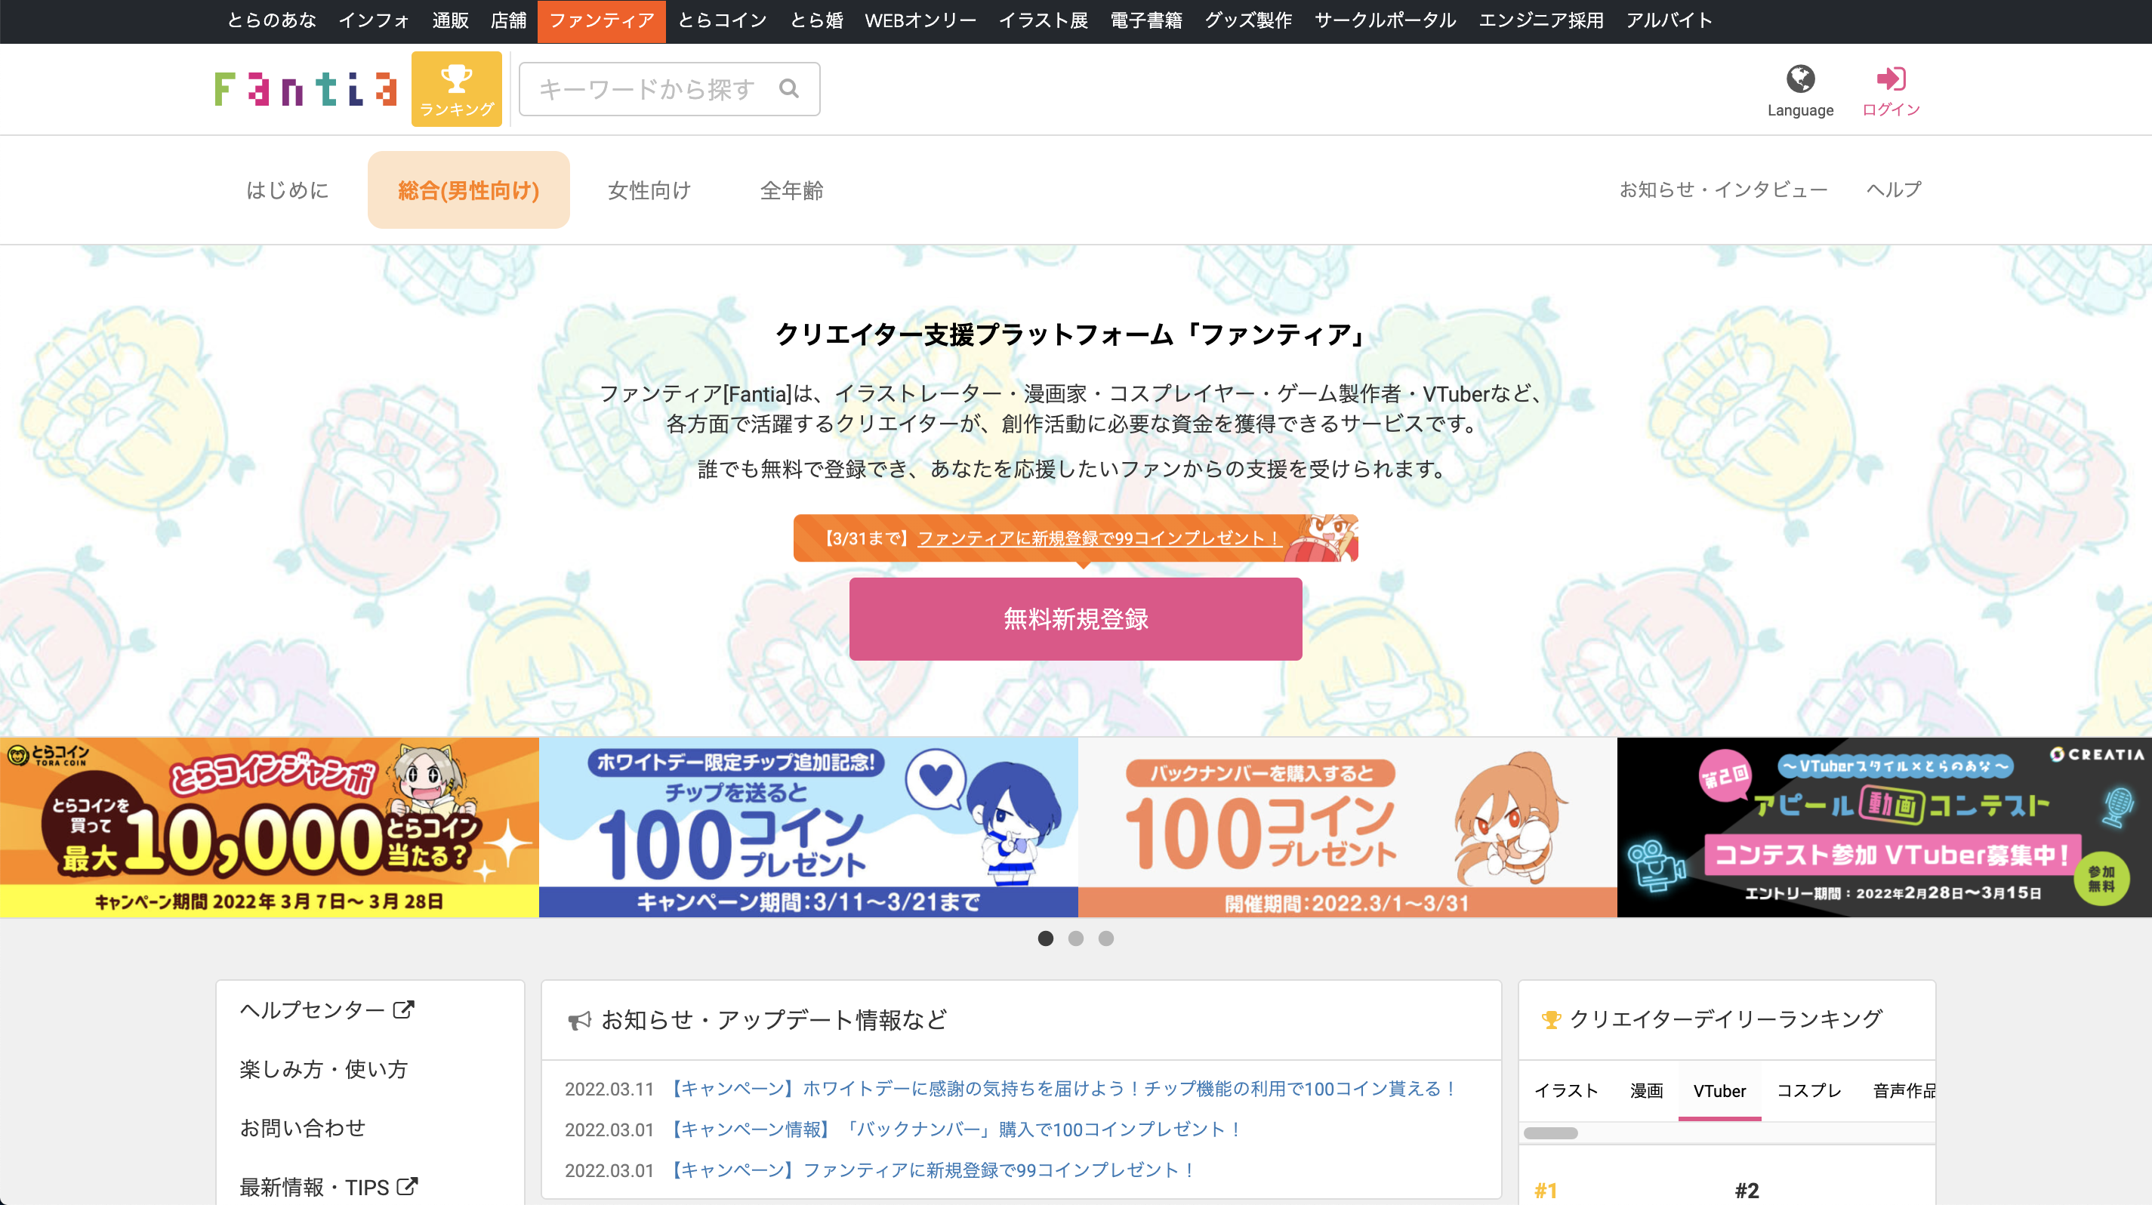The height and width of the screenshot is (1205, 2152).
Task: Click the trophy icon beside クリエイターデイリーランキング
Action: point(1552,1018)
